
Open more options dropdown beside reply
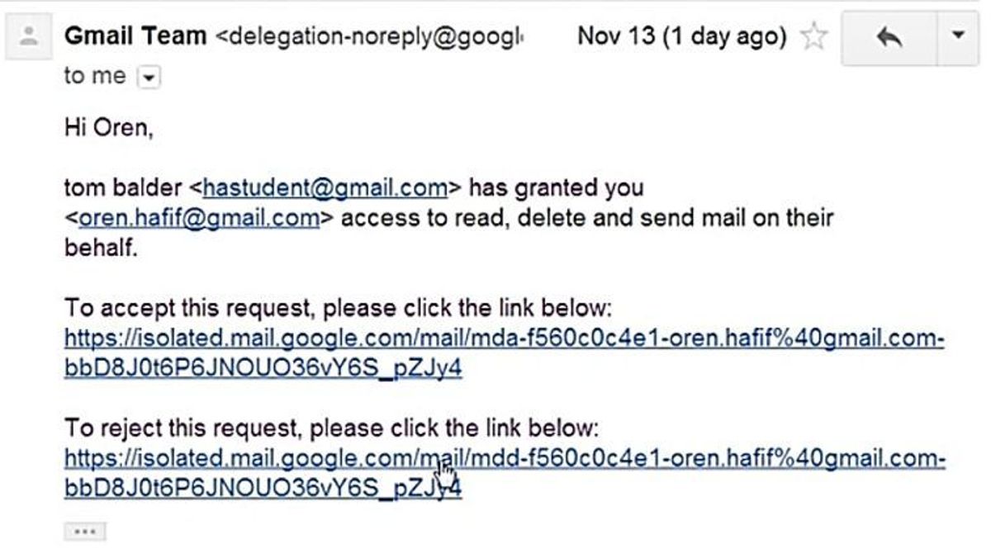coord(959,35)
